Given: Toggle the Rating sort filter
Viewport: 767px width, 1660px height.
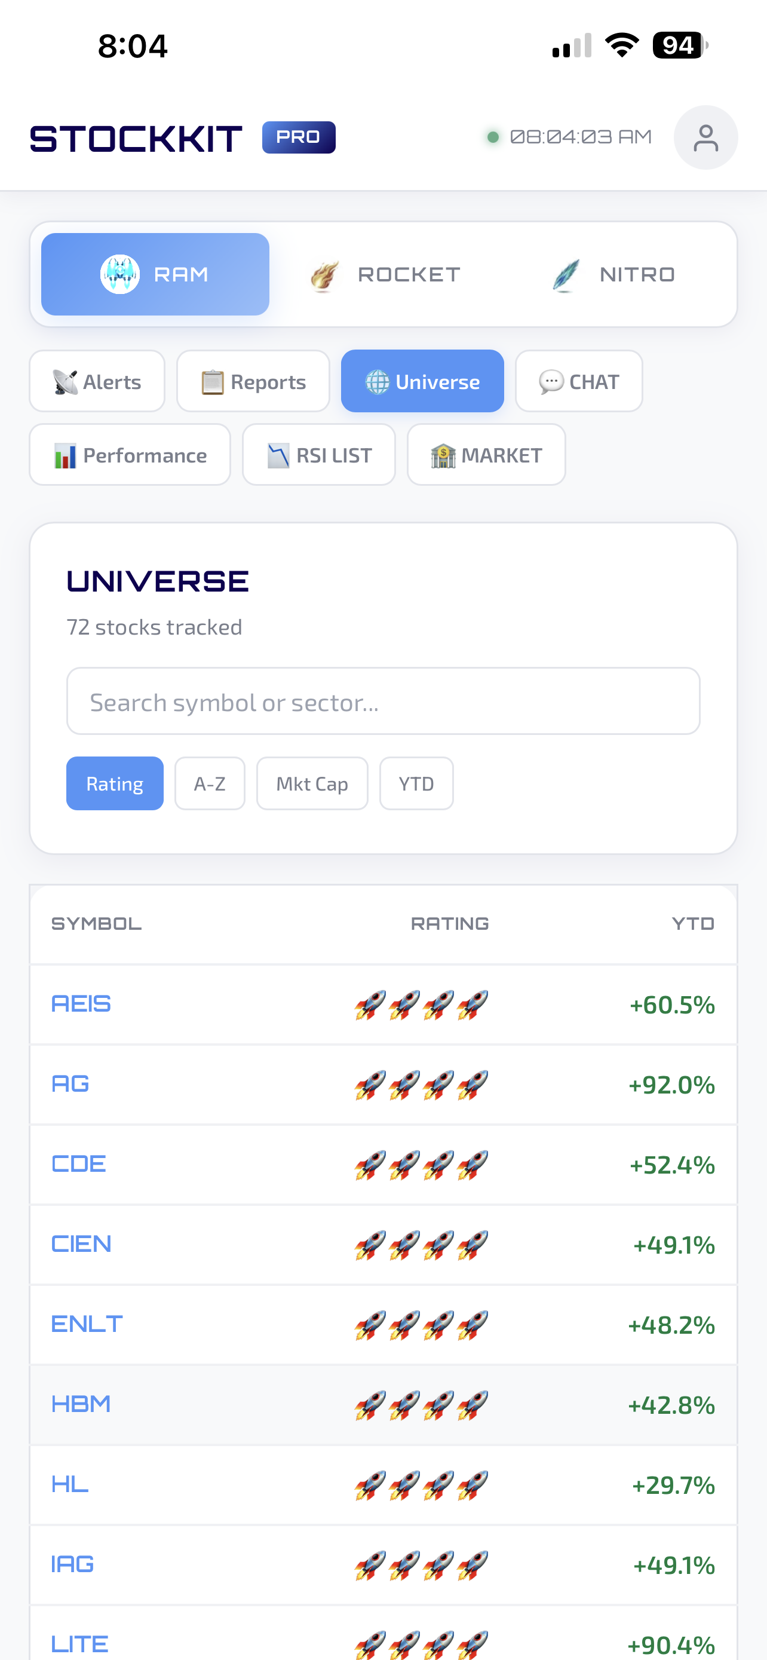Looking at the screenshot, I should pos(115,783).
